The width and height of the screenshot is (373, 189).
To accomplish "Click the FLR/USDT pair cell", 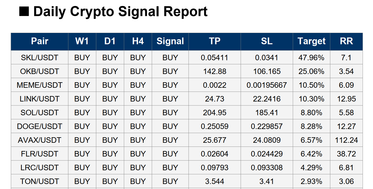I will click(40, 154).
